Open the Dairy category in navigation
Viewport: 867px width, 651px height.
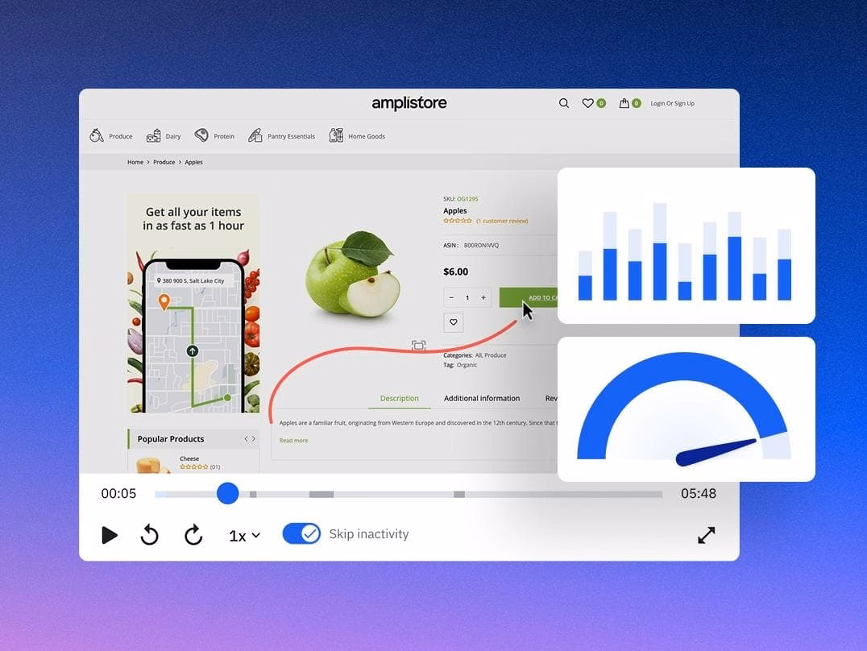click(x=164, y=136)
